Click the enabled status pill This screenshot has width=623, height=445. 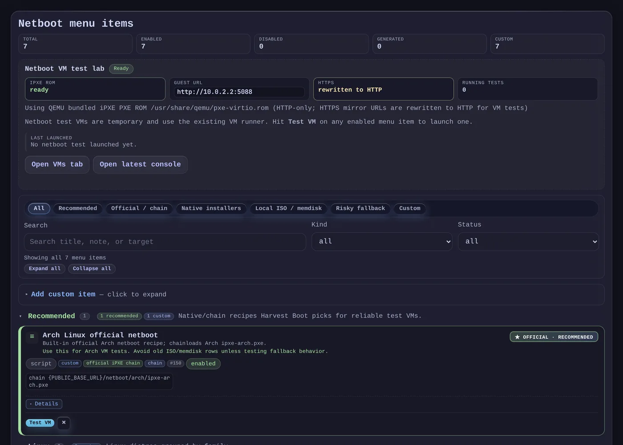(x=203, y=364)
